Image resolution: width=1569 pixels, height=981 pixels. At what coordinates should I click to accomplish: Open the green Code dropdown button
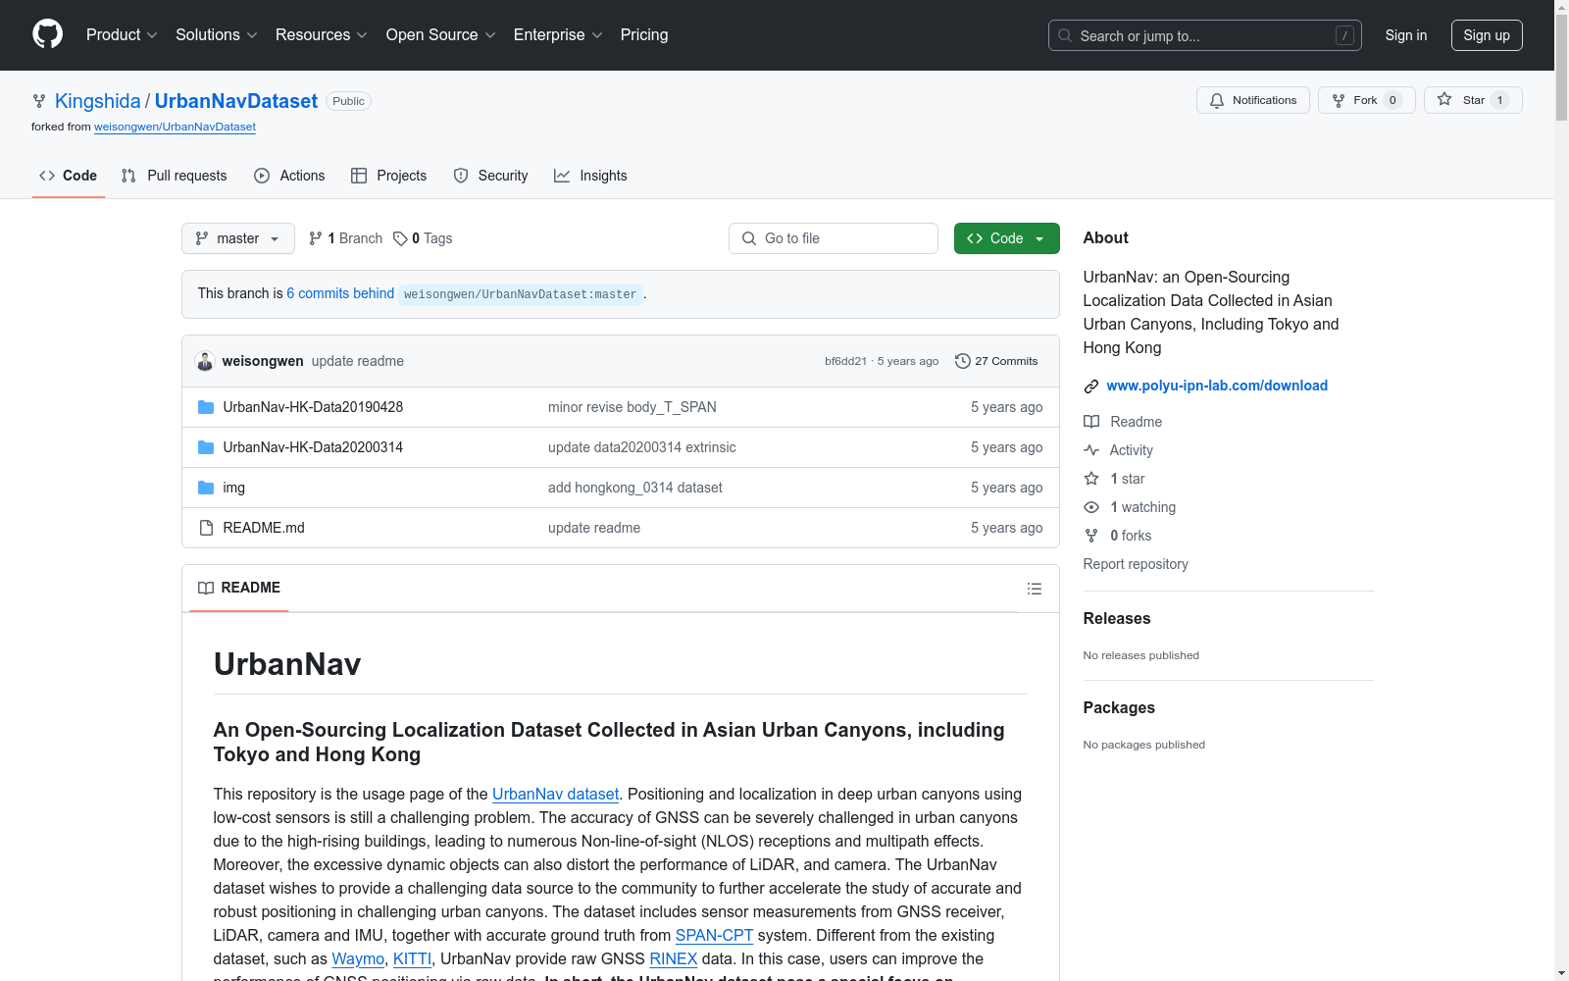point(1007,238)
